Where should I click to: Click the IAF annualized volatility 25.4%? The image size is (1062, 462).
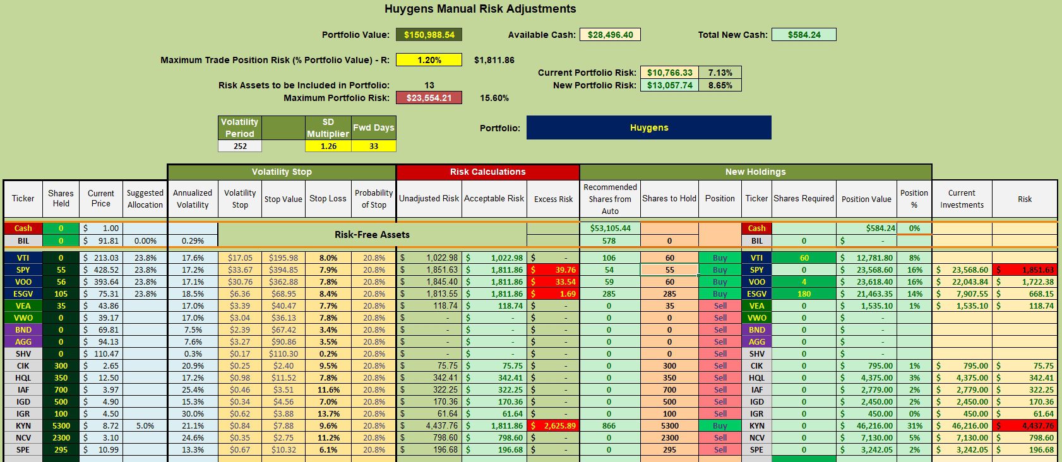pyautogui.click(x=193, y=389)
